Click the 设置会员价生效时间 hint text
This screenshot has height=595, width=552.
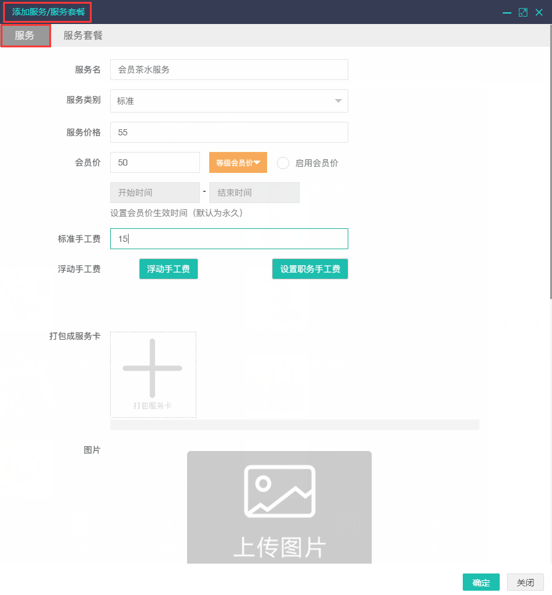[176, 213]
